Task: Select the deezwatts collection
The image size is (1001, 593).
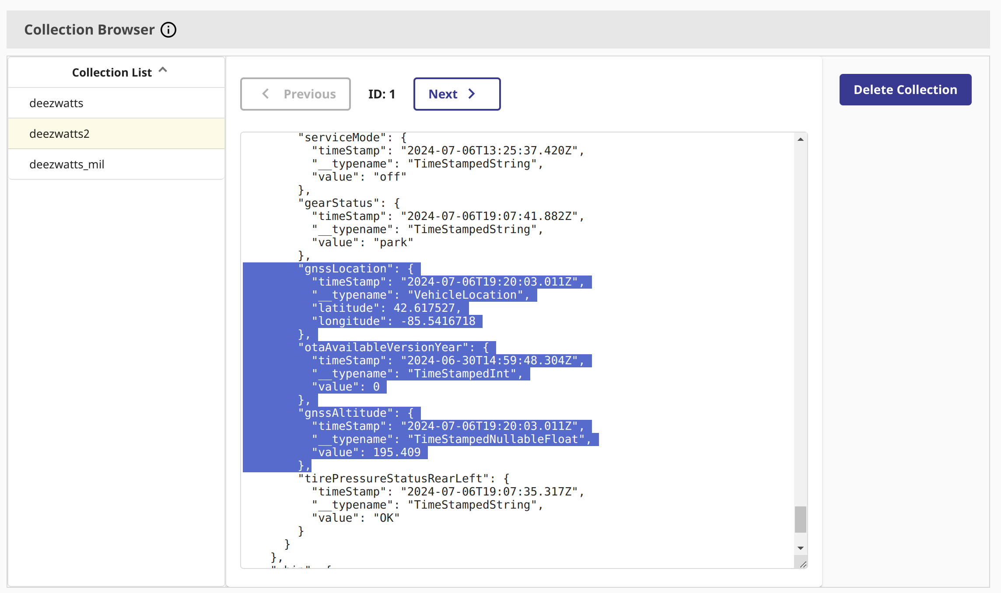Action: pos(56,103)
